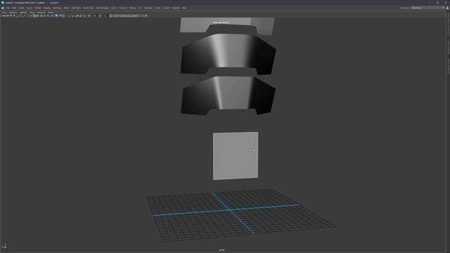Open the Cache menu

pos(157,8)
